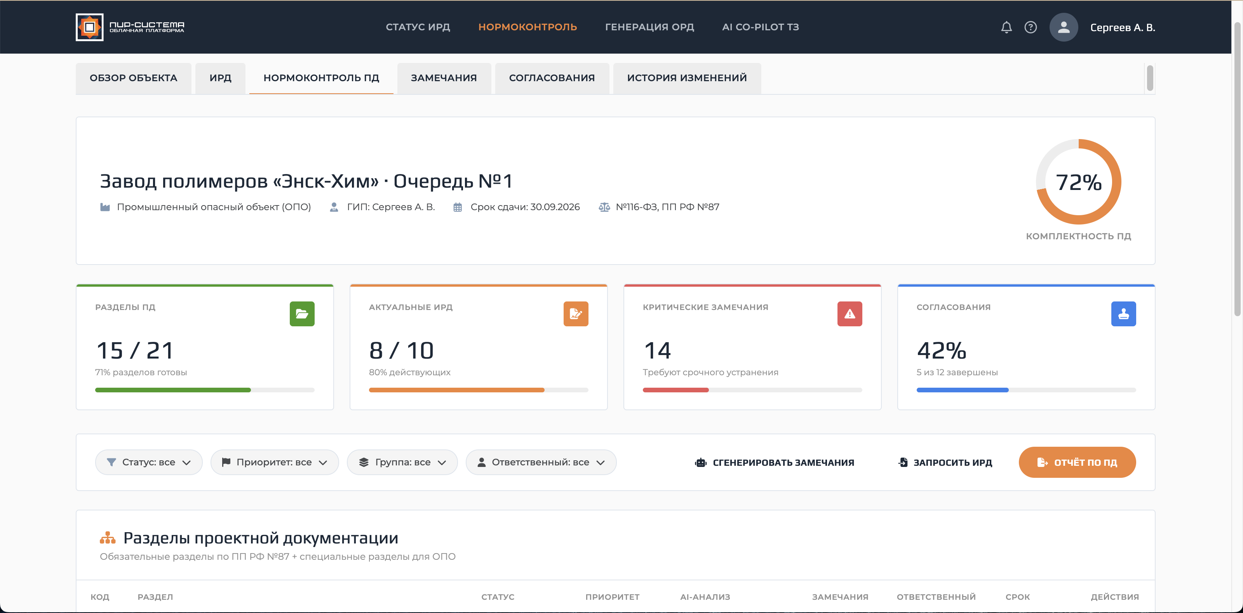This screenshot has width=1243, height=613.
Task: Switch to the История изменений tab
Action: pos(687,78)
